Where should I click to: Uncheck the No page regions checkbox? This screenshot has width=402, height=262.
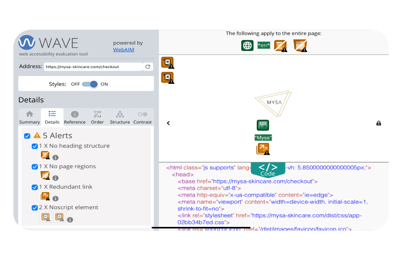pyautogui.click(x=35, y=167)
